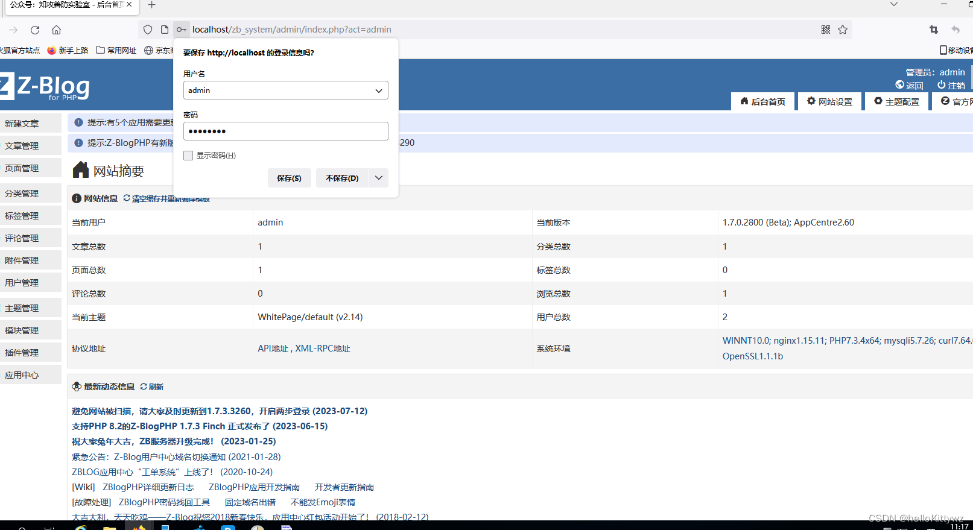The height and width of the screenshot is (530, 973).
Task: Reload the page with the refresh icon
Action: coord(35,30)
